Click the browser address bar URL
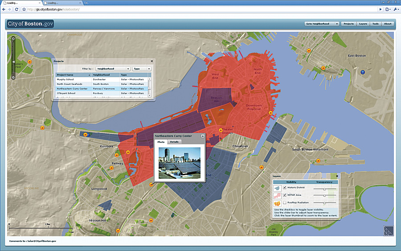This screenshot has height=251, width=401. tap(53, 9)
